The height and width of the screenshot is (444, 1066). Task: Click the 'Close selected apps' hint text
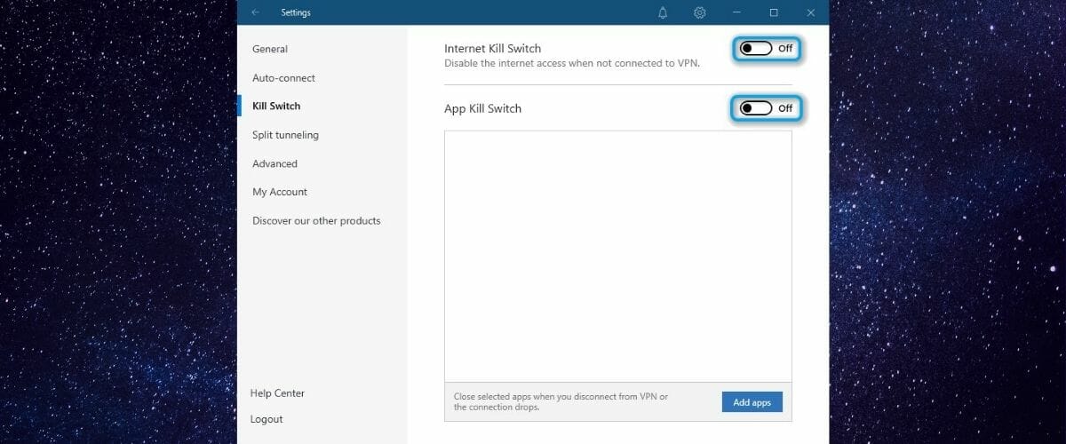point(561,402)
